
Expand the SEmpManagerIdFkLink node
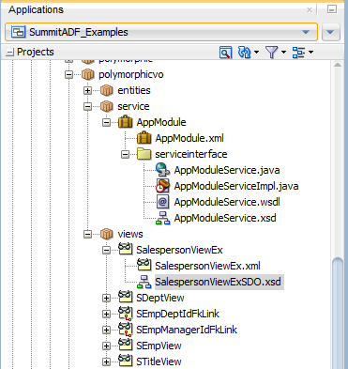(x=106, y=330)
